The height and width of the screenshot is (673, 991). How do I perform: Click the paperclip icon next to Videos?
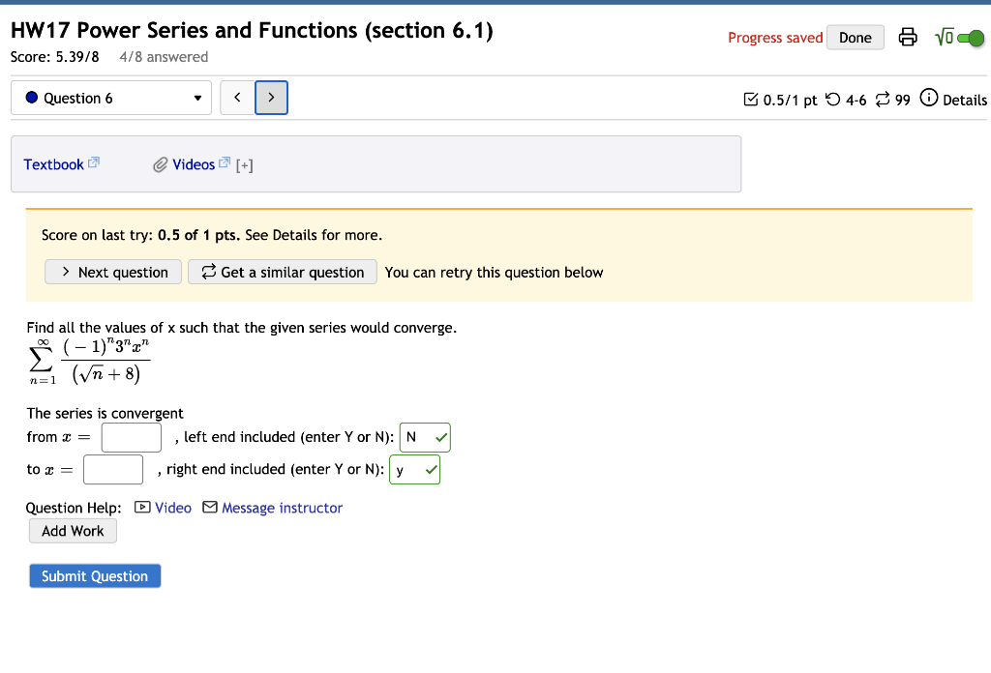[x=161, y=164]
